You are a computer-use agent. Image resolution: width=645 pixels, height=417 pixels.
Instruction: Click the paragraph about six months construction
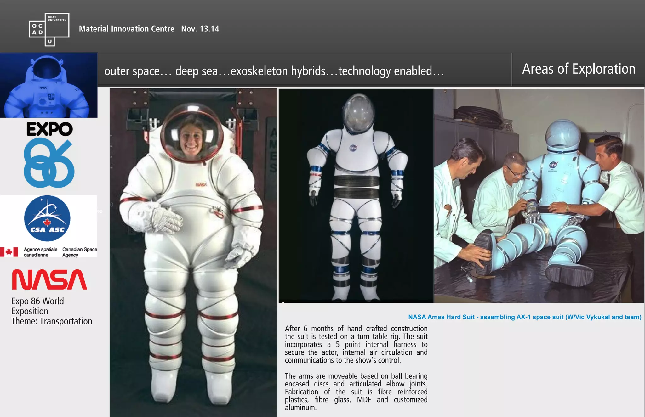356,344
